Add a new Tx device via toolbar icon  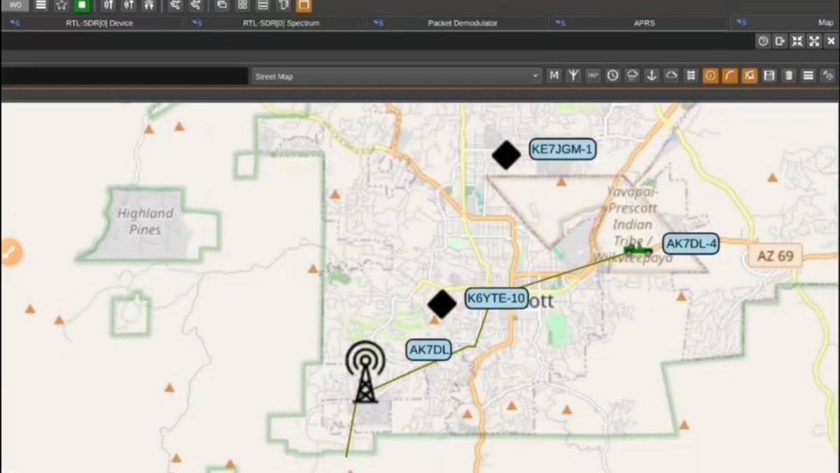pyautogui.click(x=129, y=5)
